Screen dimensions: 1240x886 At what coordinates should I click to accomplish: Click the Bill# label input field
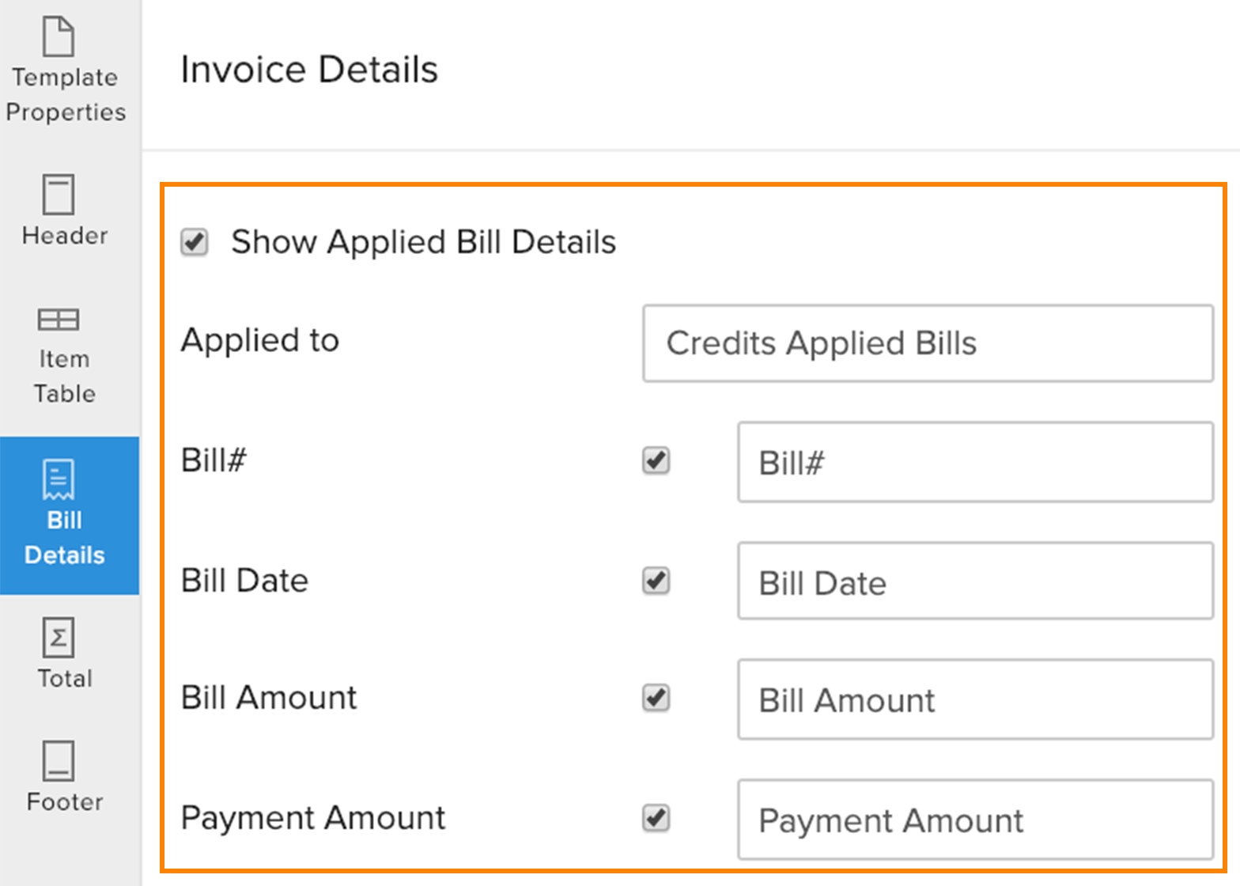[974, 462]
